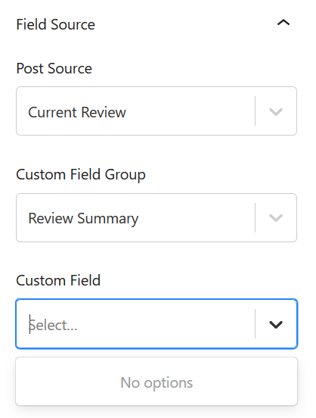This screenshot has width=316, height=418.
Task: Click the Custom Field label
Action: [x=58, y=280]
